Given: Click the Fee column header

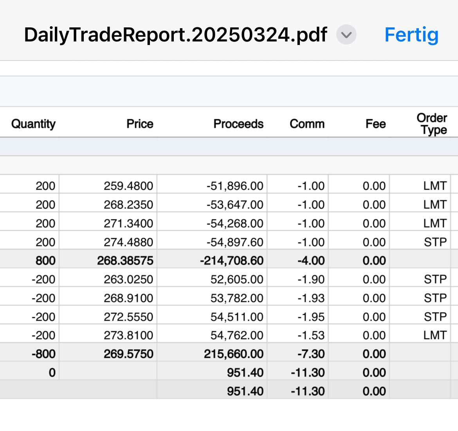Looking at the screenshot, I should (375, 124).
